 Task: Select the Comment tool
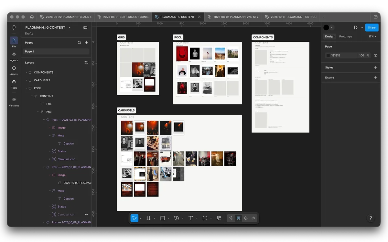coord(205,218)
